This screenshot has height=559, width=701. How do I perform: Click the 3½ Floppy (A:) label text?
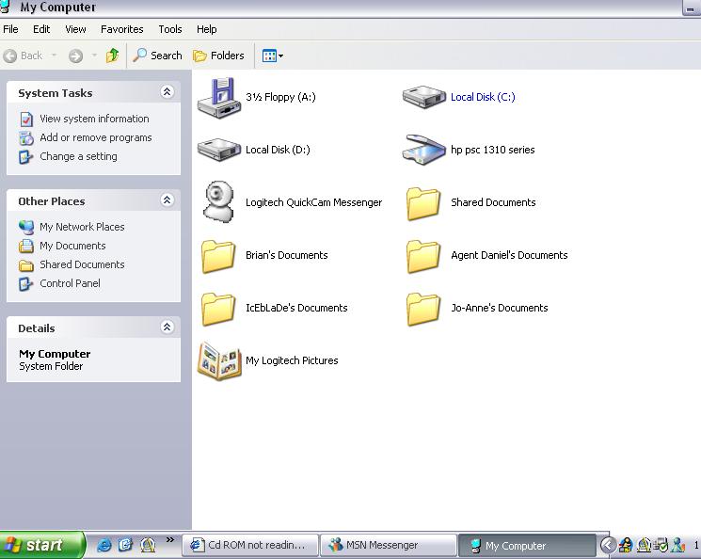280,97
